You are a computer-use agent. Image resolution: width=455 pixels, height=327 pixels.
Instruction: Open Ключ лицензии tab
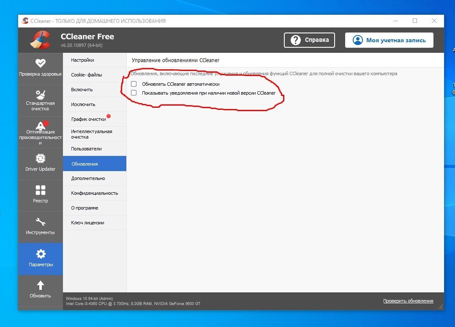(95, 223)
